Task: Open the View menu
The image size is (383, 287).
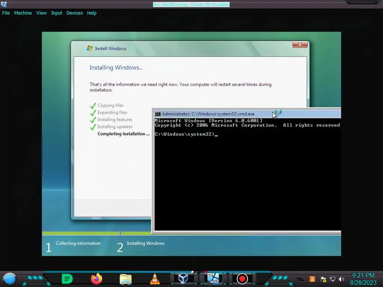Action: pyautogui.click(x=41, y=13)
